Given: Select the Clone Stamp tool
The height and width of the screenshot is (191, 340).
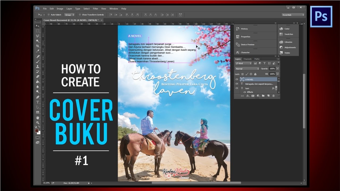Looking at the screenshot, I should point(38,67).
